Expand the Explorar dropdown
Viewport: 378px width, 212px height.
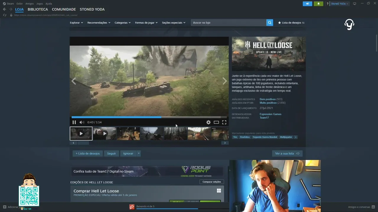pyautogui.click(x=76, y=23)
